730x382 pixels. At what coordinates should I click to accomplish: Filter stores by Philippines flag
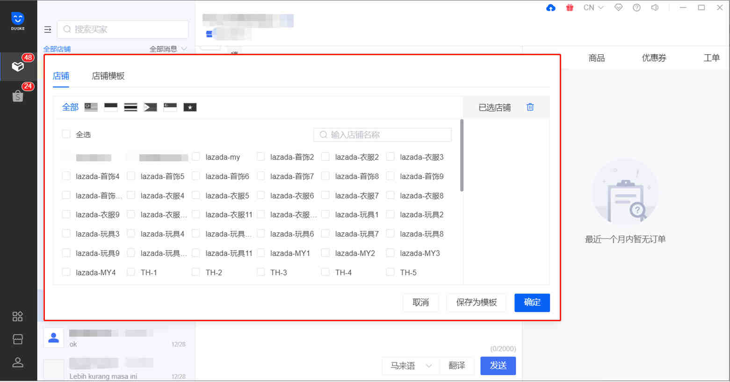tap(150, 107)
